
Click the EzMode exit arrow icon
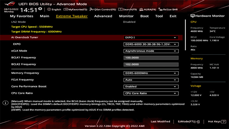point(197,122)
